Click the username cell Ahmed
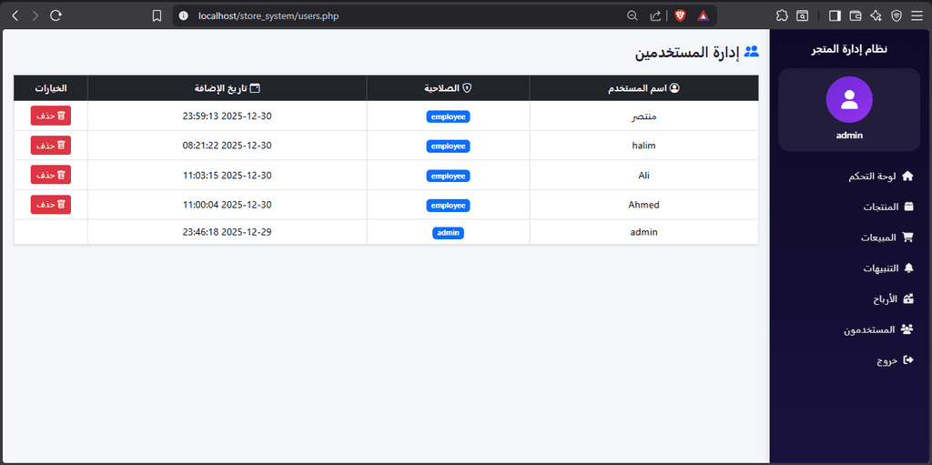932x465 pixels. pos(643,205)
